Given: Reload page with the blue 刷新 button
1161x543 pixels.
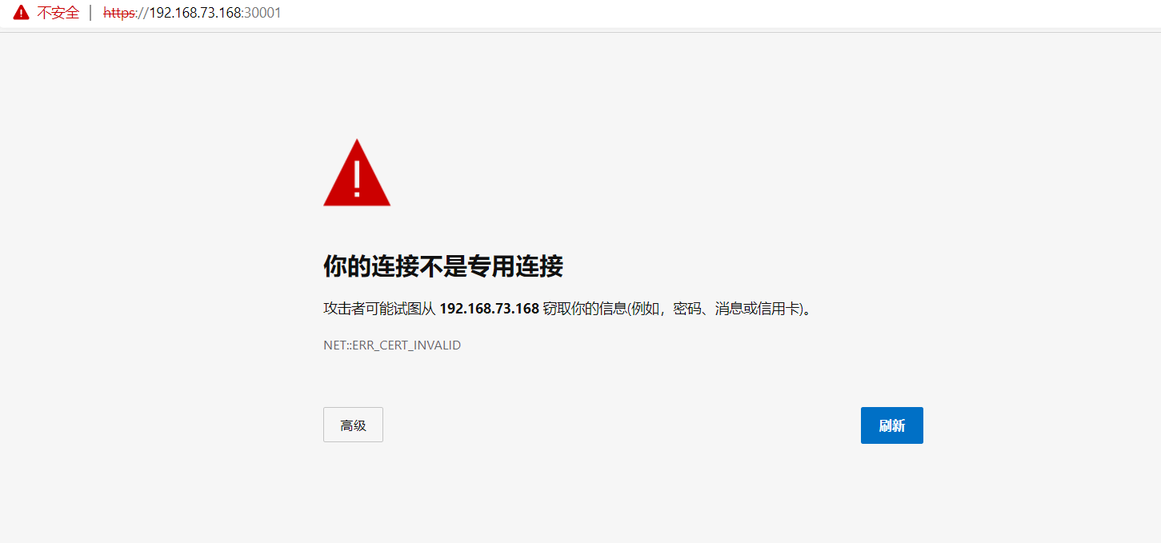Looking at the screenshot, I should (892, 425).
